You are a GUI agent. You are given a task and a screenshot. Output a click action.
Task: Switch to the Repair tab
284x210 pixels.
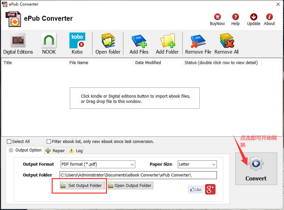tap(55, 151)
